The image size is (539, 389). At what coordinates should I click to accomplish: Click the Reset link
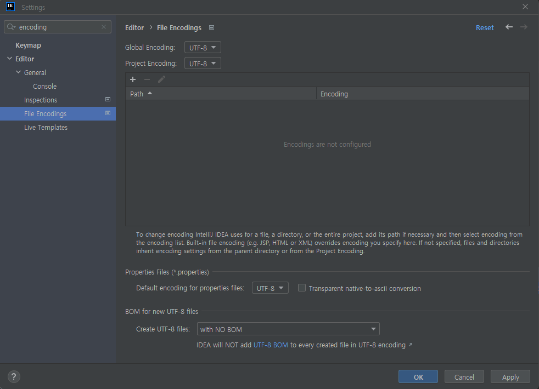[485, 28]
